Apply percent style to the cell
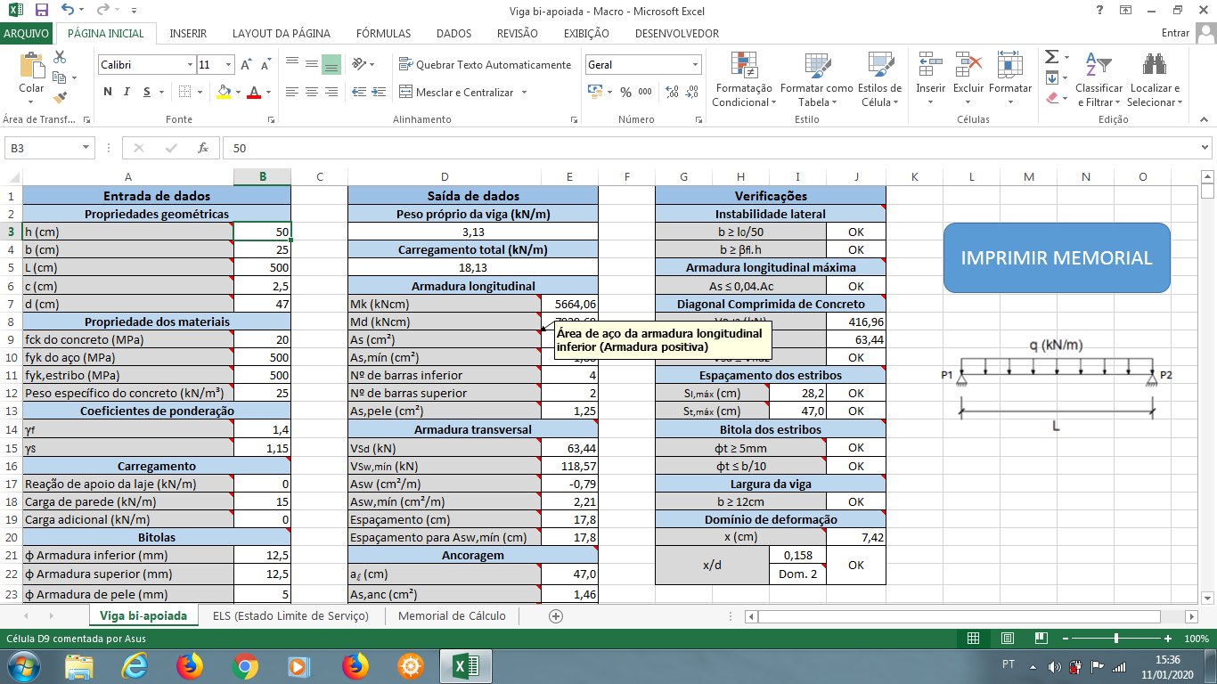 pyautogui.click(x=625, y=92)
